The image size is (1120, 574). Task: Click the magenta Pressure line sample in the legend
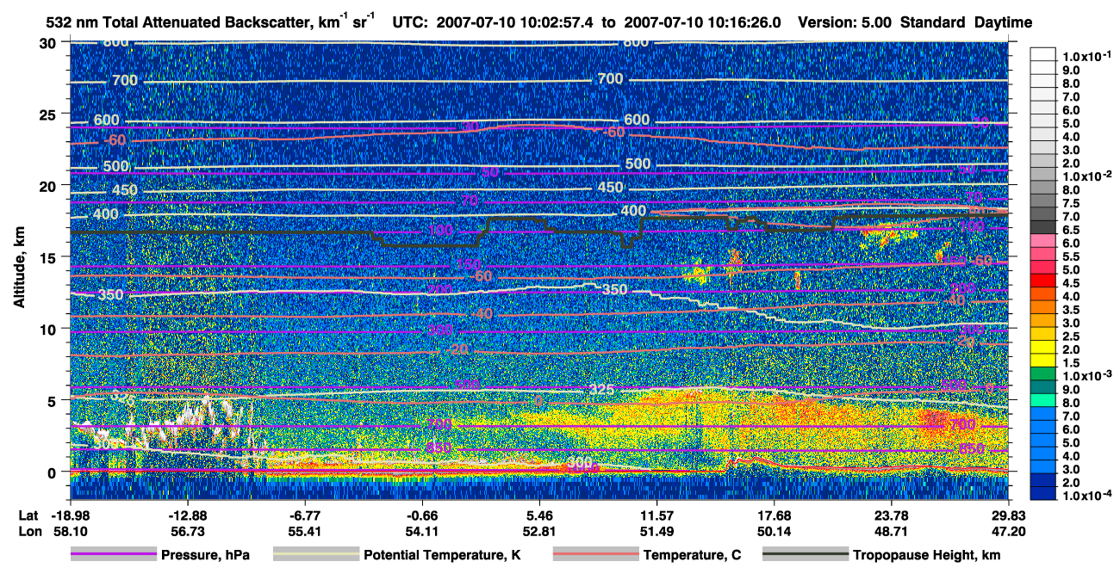pos(113,555)
